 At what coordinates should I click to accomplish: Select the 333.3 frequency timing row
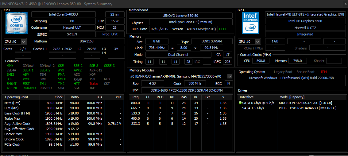[x=181, y=124]
